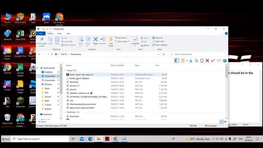Select Pictures in navigation pane
The height and width of the screenshot is (148, 263).
tap(48, 84)
